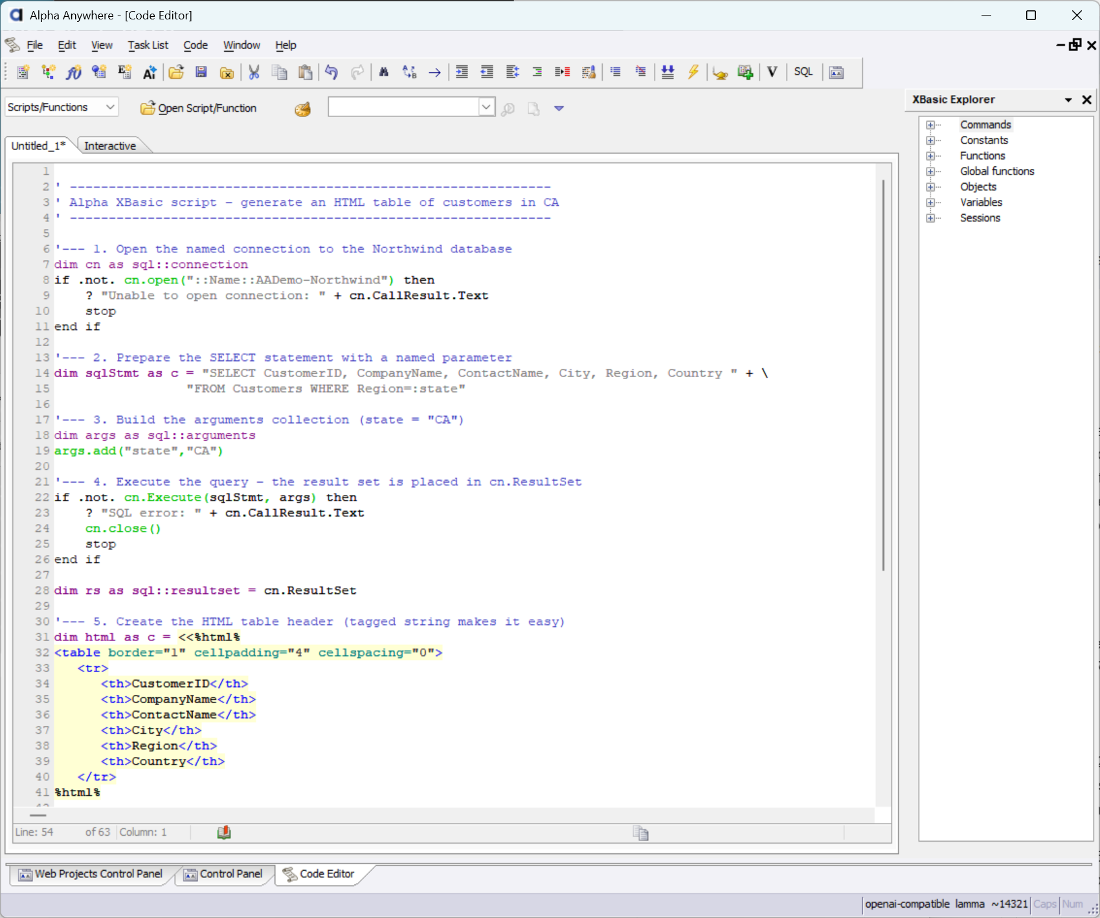Open the Code menu

tap(196, 45)
